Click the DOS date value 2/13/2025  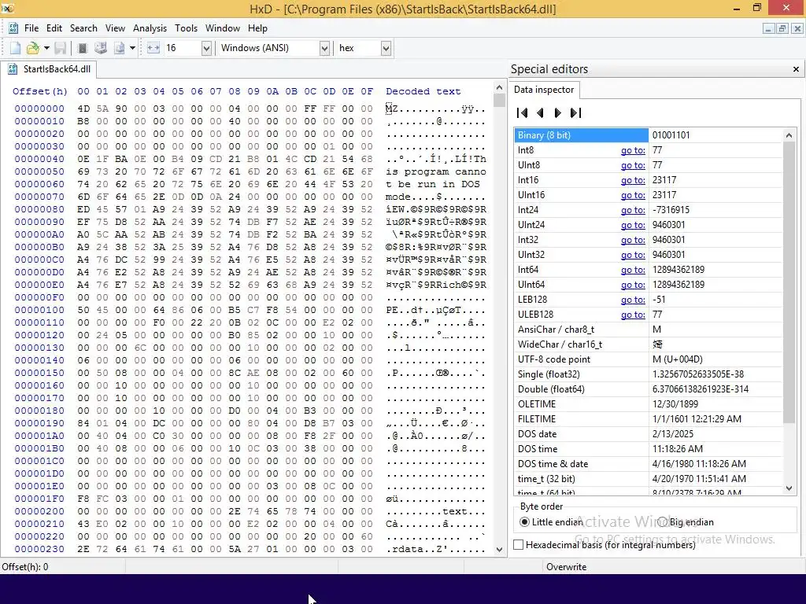[673, 434]
